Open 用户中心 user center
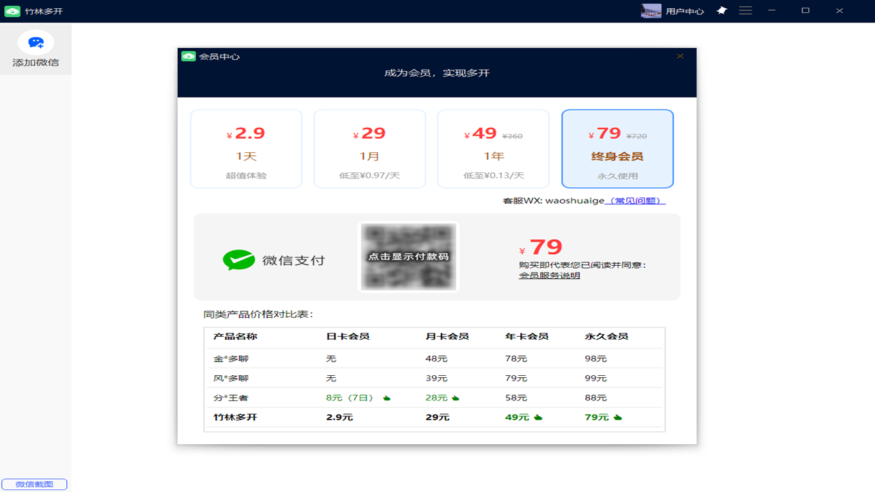 pyautogui.click(x=685, y=12)
